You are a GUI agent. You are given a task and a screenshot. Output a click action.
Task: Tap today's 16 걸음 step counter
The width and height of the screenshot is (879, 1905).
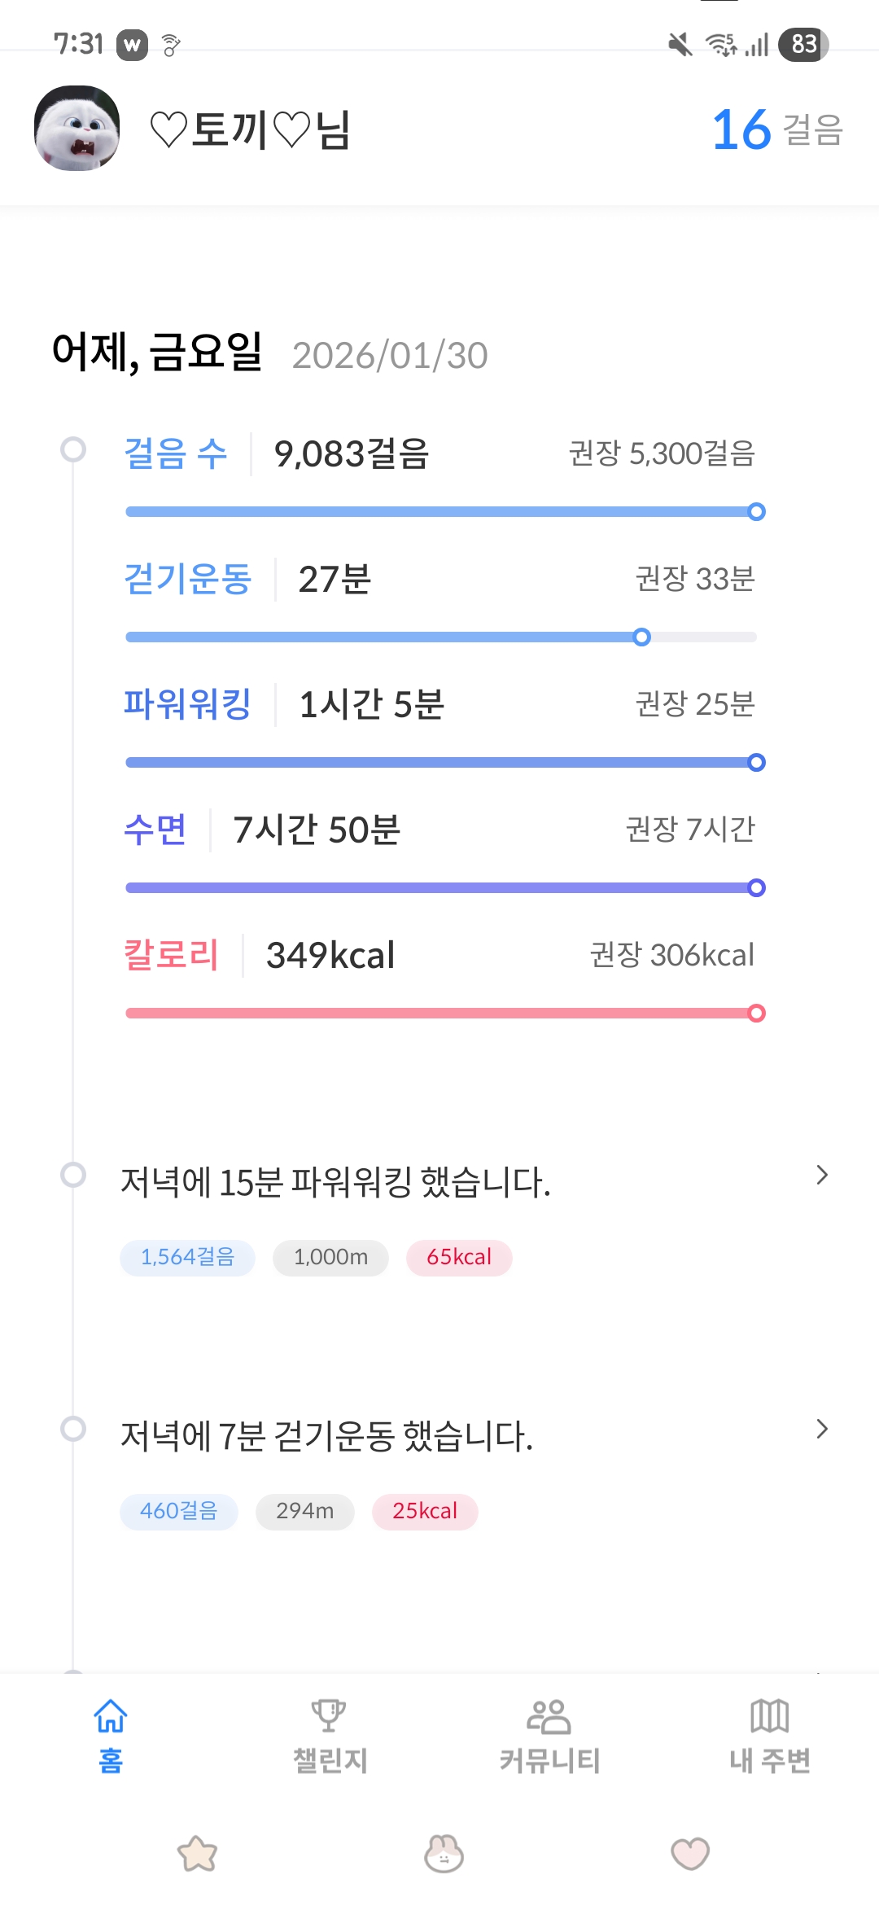776,130
